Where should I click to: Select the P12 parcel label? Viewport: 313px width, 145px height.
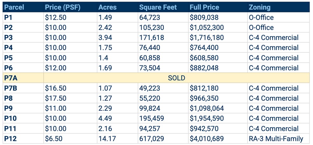click(x=10, y=139)
